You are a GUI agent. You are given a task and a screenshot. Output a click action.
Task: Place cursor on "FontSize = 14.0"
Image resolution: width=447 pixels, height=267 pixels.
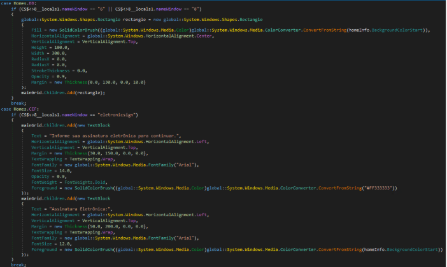pos(52,170)
